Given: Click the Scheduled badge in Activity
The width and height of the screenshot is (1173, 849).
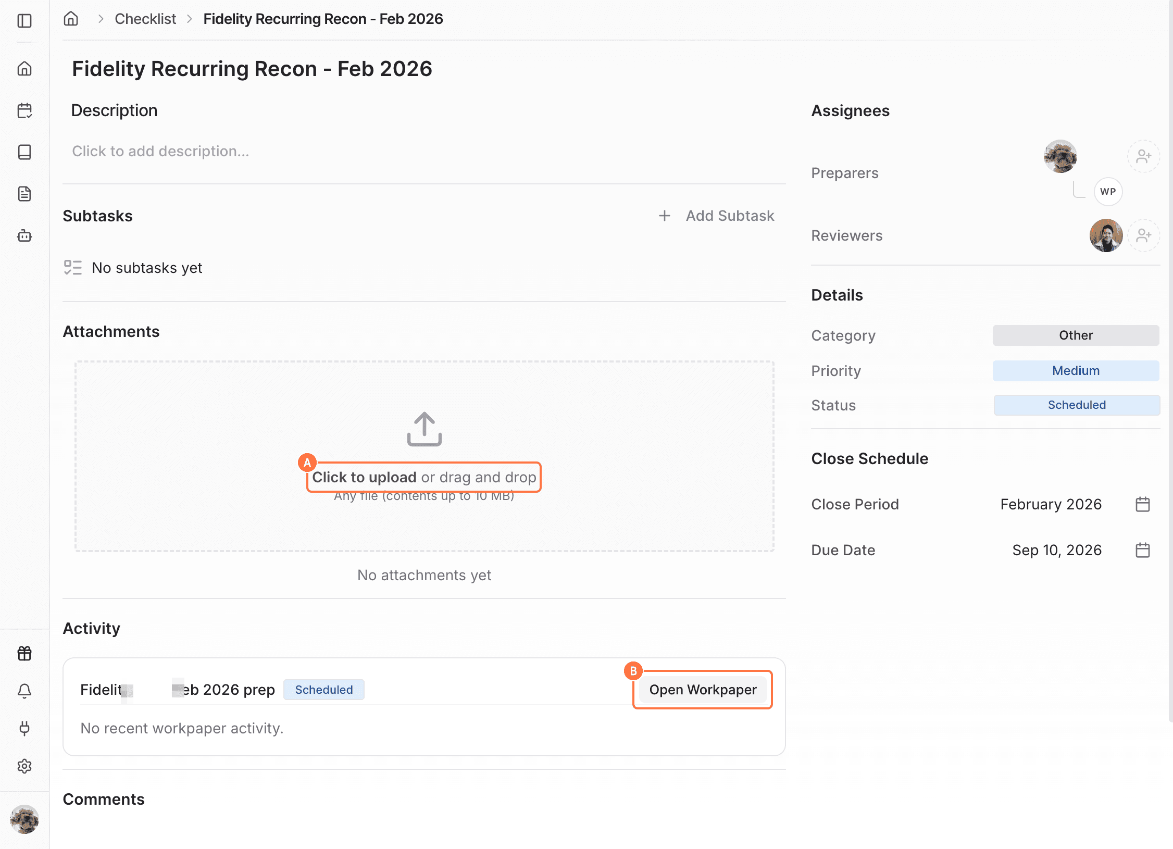Looking at the screenshot, I should [324, 690].
